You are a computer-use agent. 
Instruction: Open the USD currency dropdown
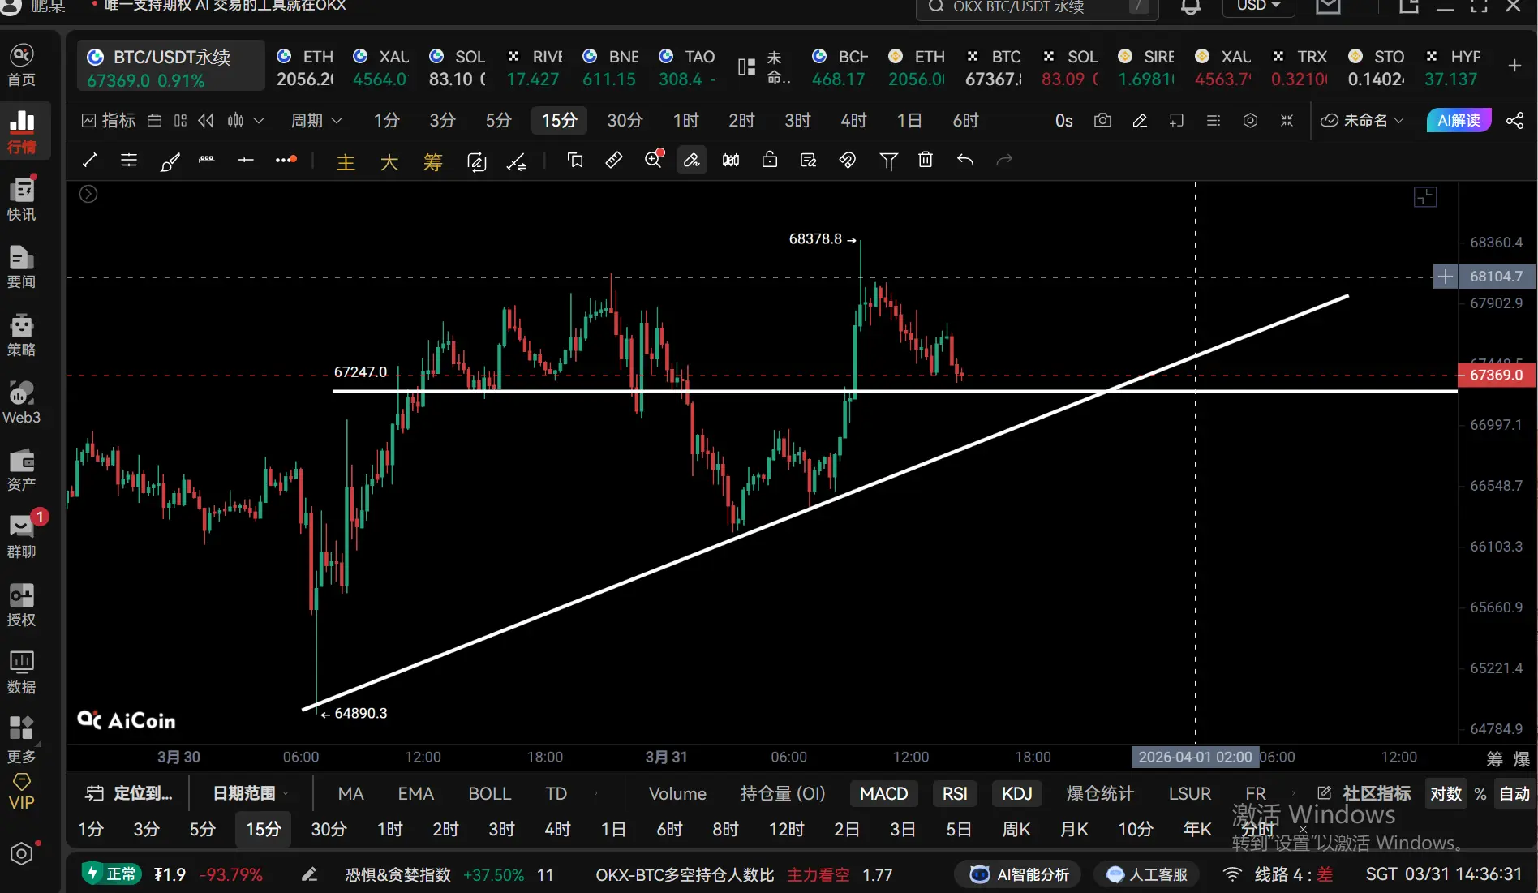[1258, 6]
